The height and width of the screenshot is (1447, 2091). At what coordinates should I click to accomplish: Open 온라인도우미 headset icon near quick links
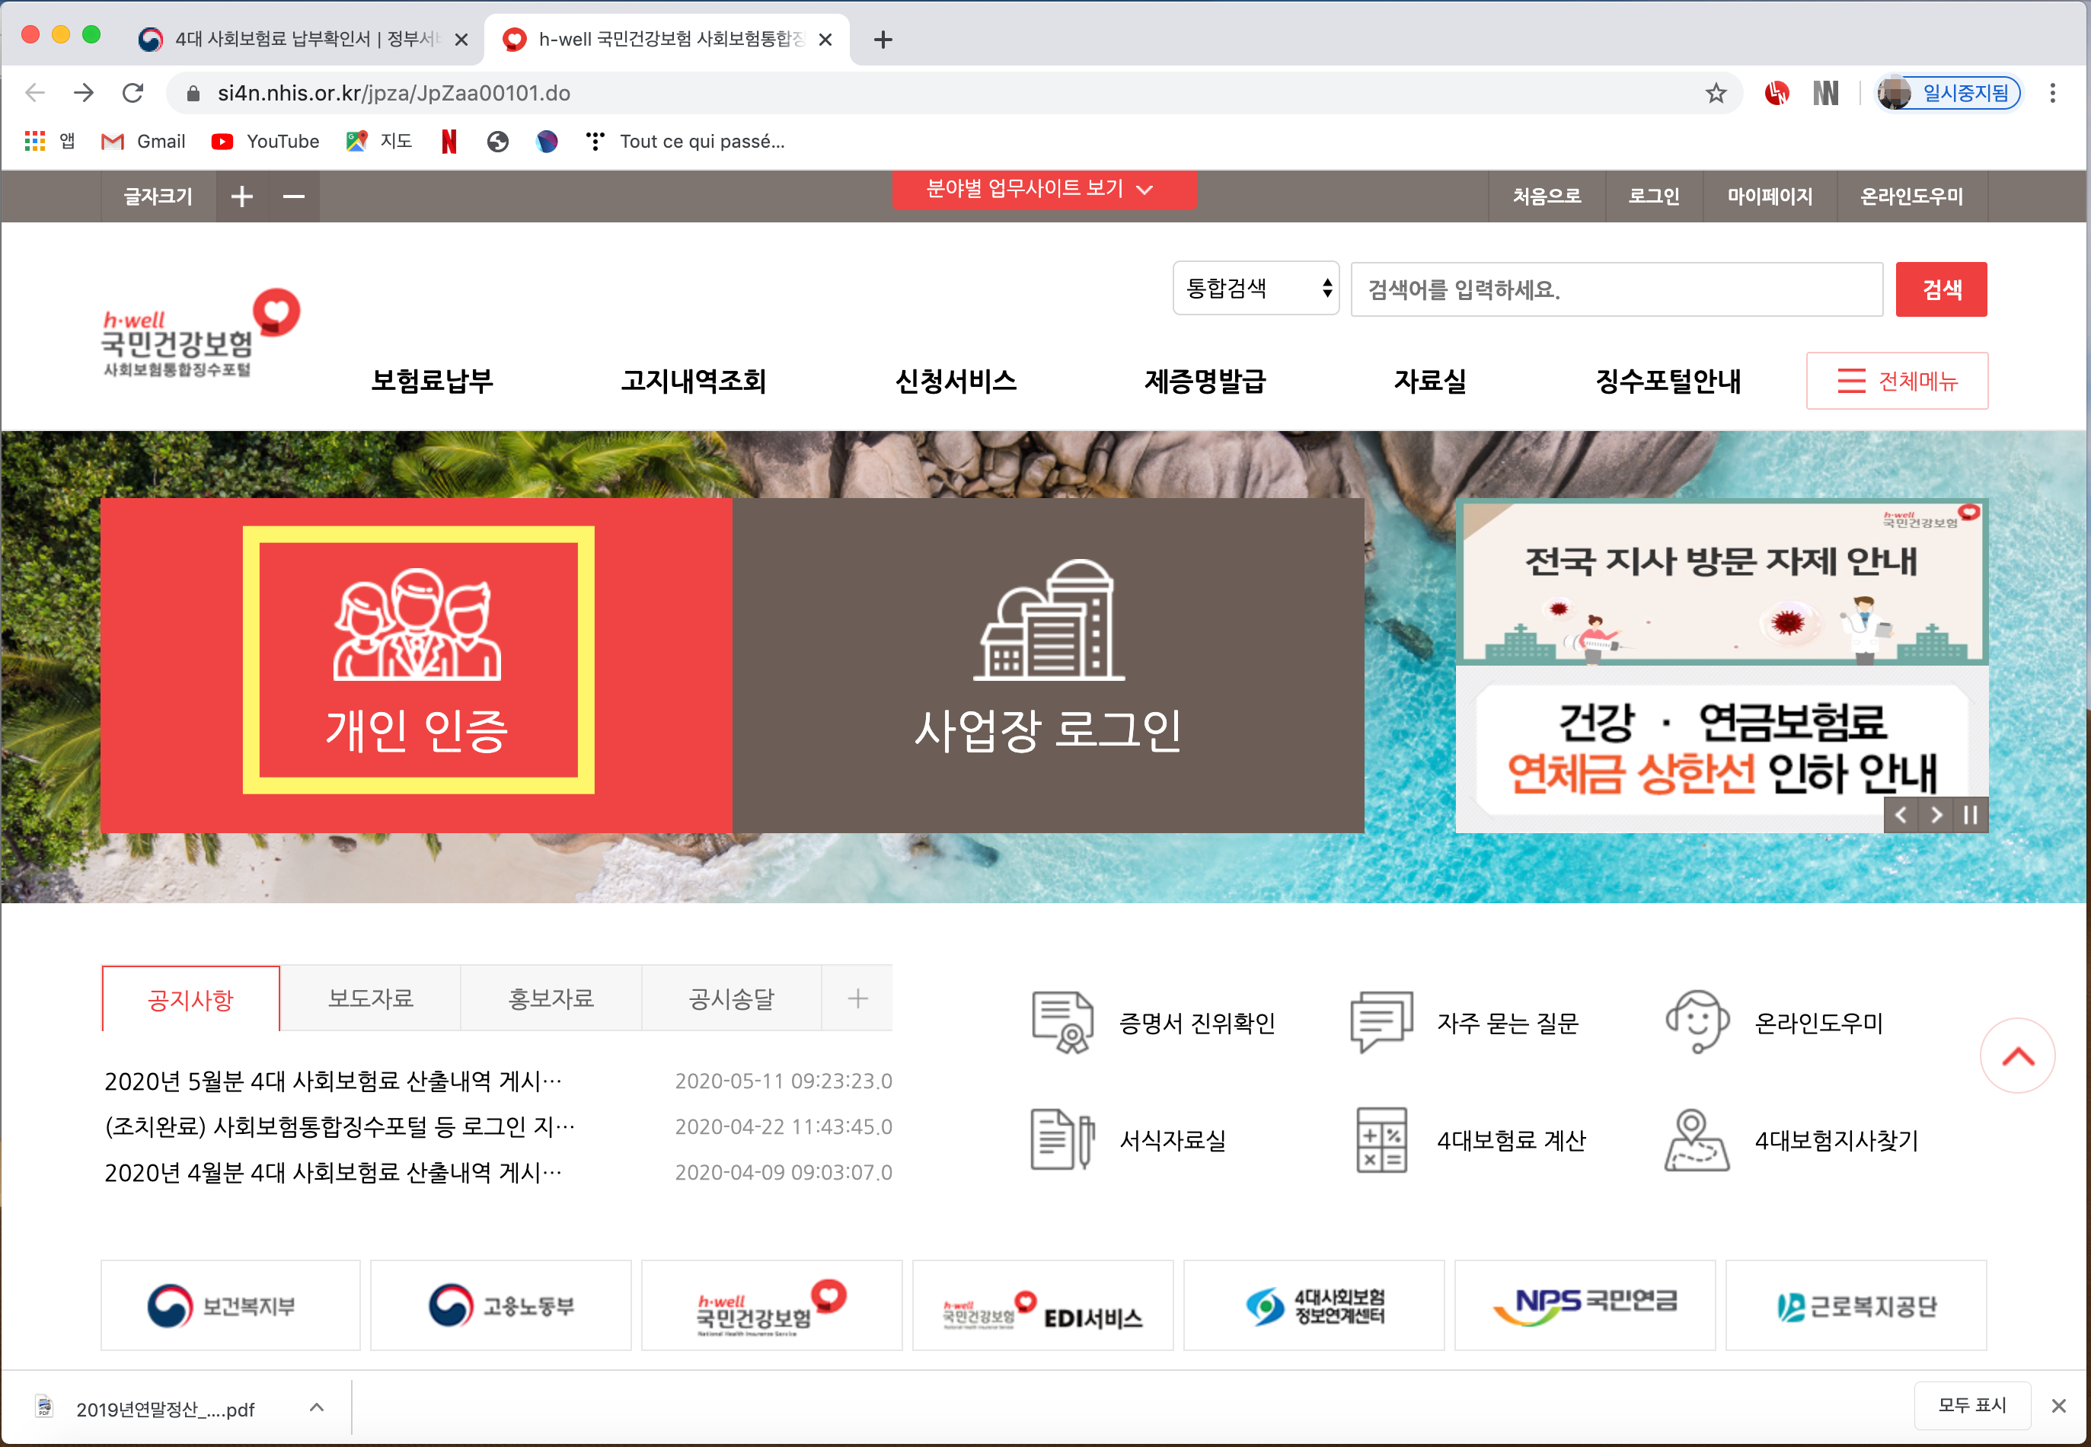point(1697,1022)
